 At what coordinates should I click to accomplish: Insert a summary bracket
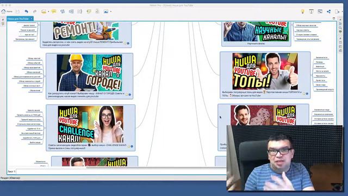80,11
